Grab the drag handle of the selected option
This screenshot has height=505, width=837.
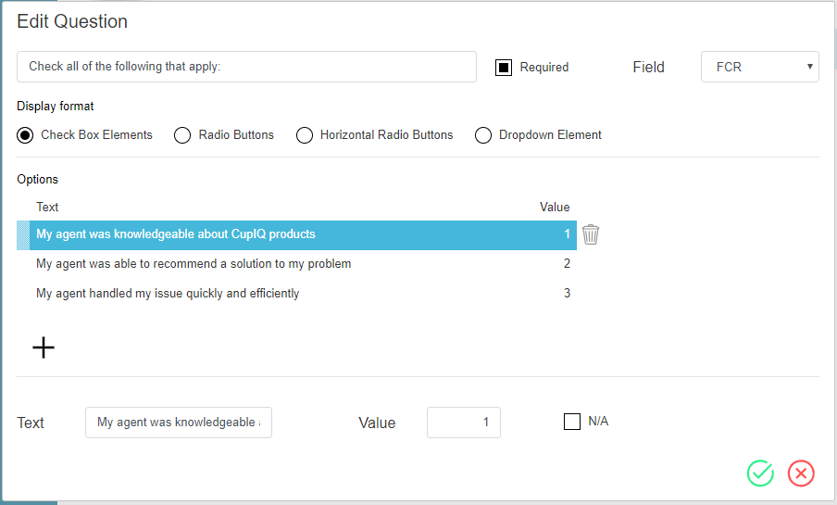click(23, 234)
